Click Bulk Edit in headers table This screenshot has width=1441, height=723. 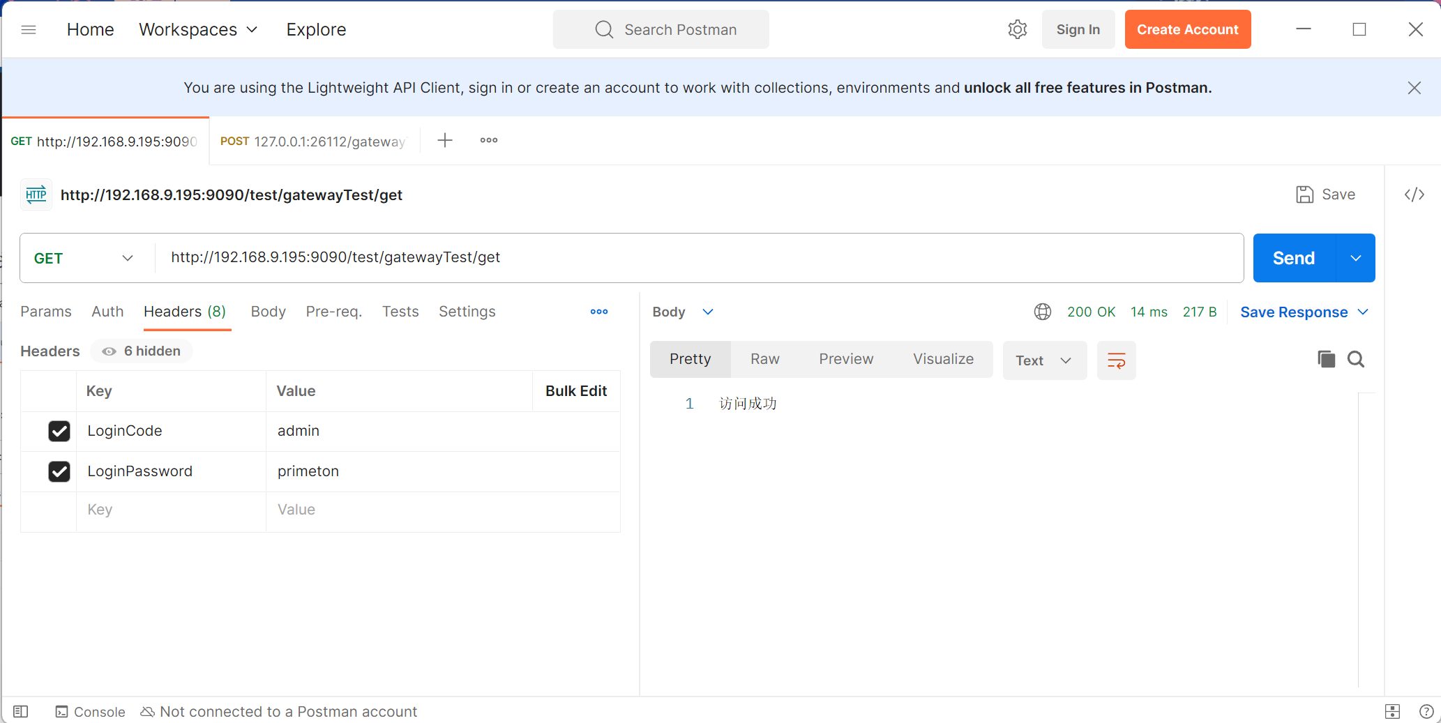point(575,391)
